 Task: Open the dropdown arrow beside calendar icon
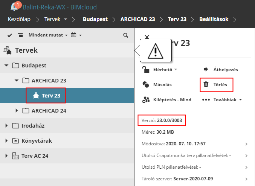(x=80, y=35)
